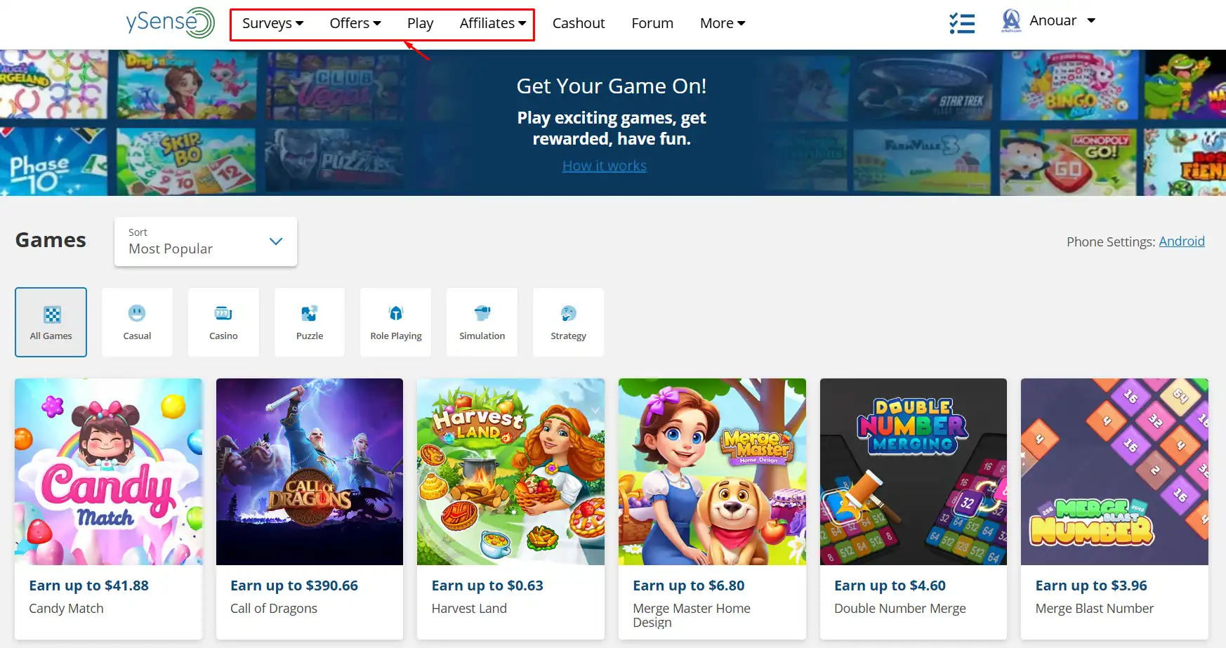This screenshot has width=1226, height=648.
Task: Filter by Simulation games category
Action: 482,322
